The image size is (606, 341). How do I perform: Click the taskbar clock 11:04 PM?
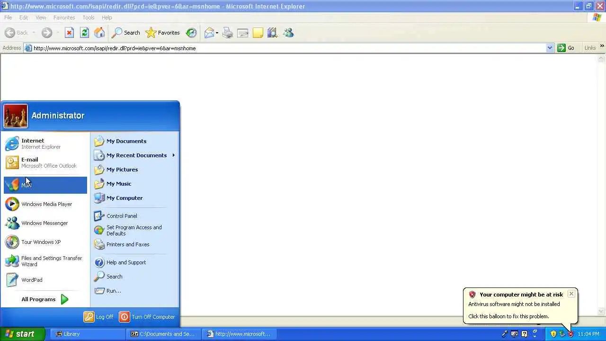point(588,334)
